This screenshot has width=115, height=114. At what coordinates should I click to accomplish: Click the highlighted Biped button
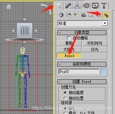pyautogui.click(x=69, y=56)
